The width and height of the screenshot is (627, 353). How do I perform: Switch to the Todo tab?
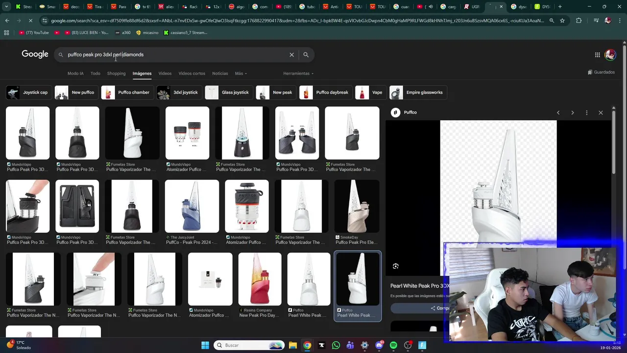(x=95, y=74)
